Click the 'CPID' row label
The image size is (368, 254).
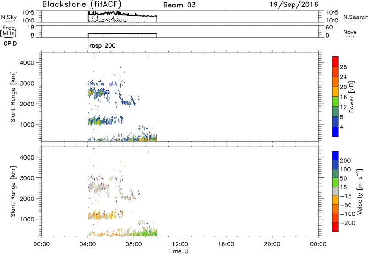10,44
